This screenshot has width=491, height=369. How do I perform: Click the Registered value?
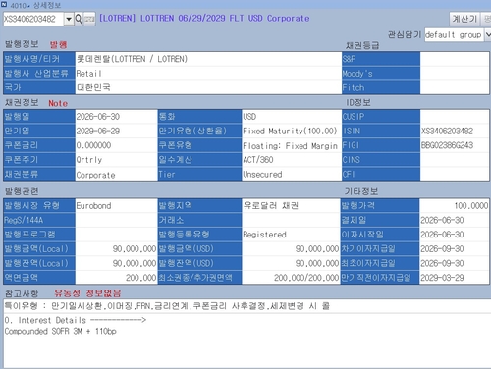click(x=265, y=235)
